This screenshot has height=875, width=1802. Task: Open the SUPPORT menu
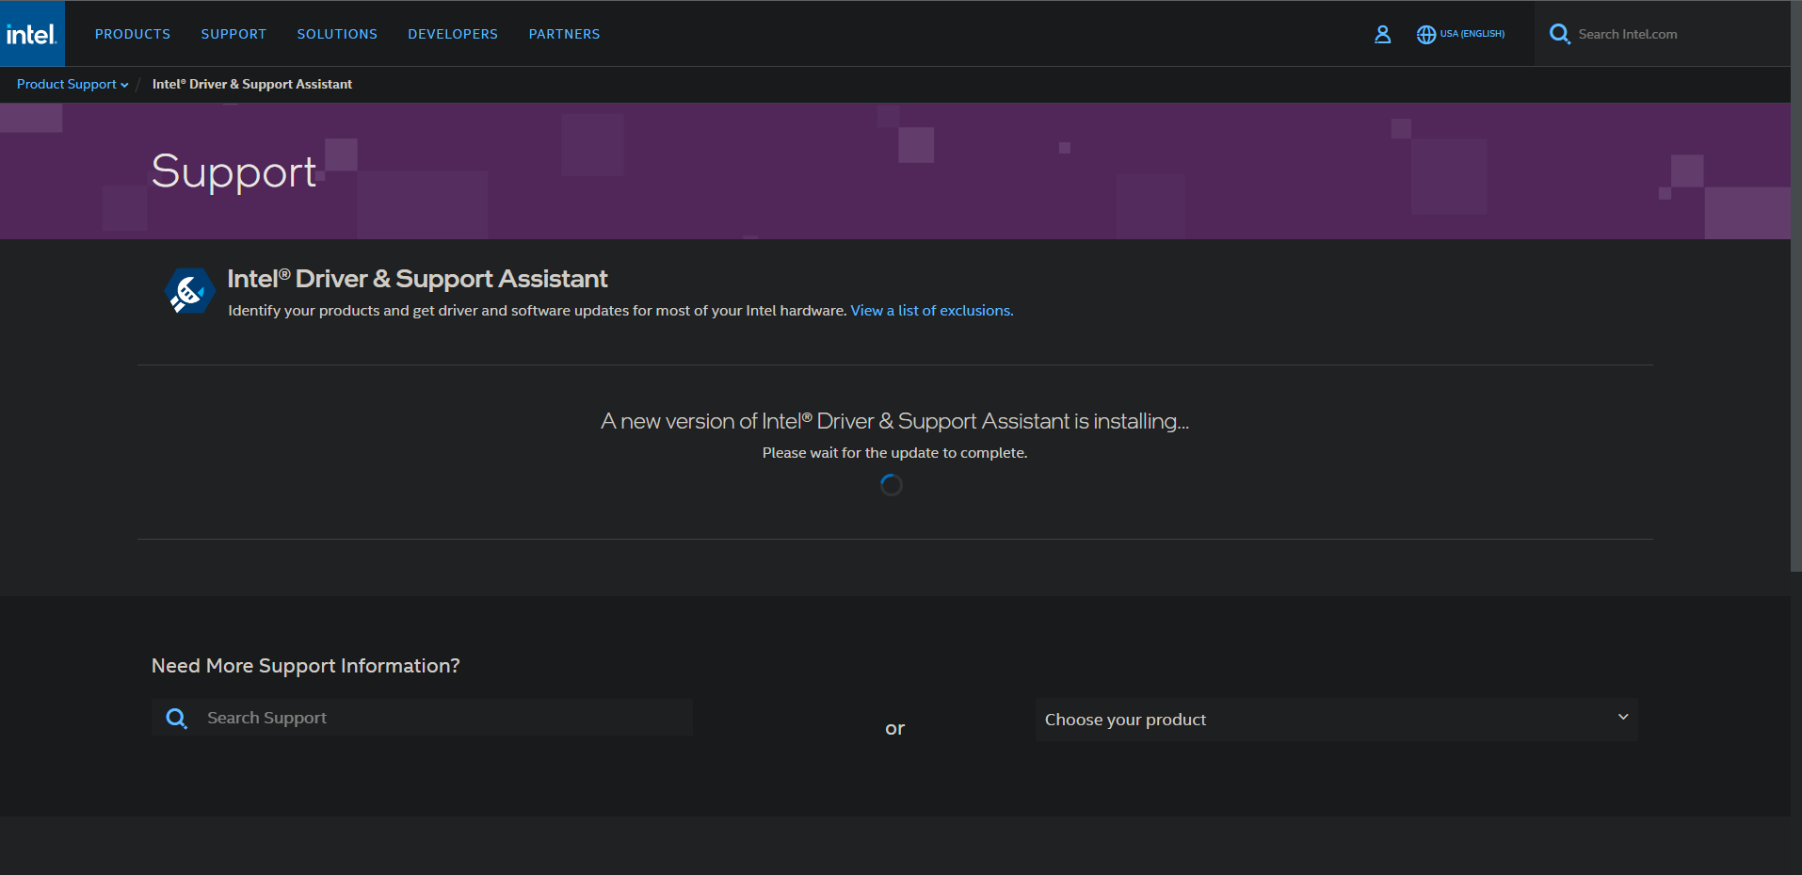[x=233, y=34]
